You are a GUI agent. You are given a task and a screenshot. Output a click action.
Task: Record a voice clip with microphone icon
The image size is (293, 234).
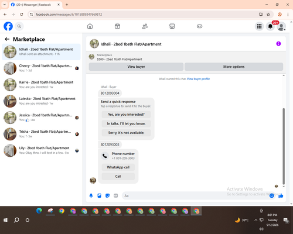(x=91, y=195)
